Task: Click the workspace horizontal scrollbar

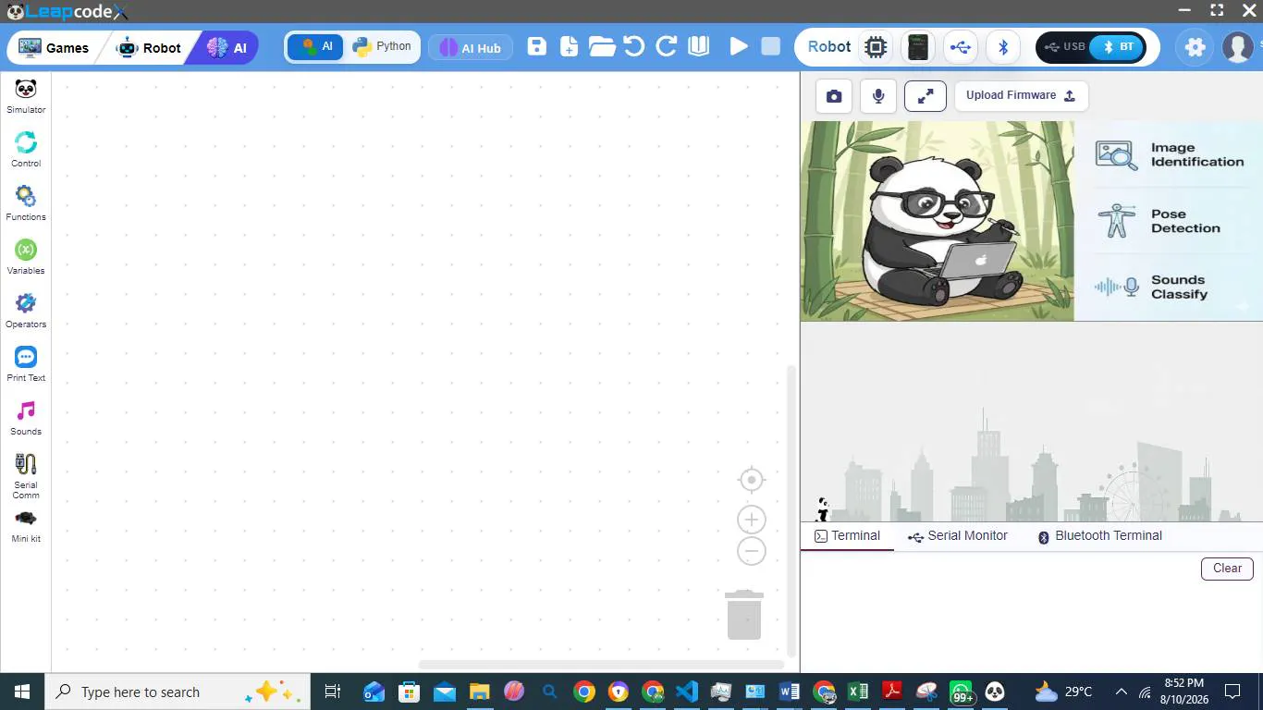Action: pos(602,665)
